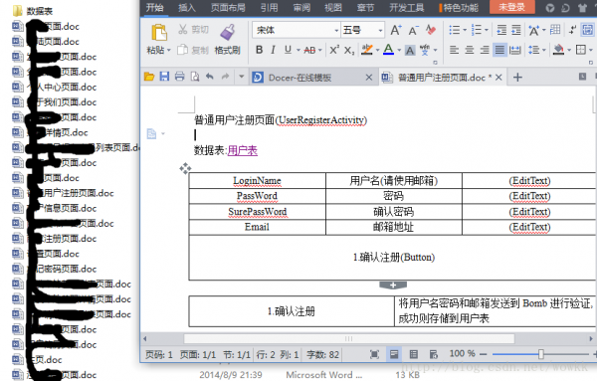Open the bullet list style dropdown arrow
Image resolution: width=597 pixels, height=381 pixels.
pyautogui.click(x=465, y=30)
